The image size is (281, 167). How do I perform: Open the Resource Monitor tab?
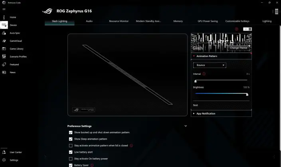[x=119, y=21]
